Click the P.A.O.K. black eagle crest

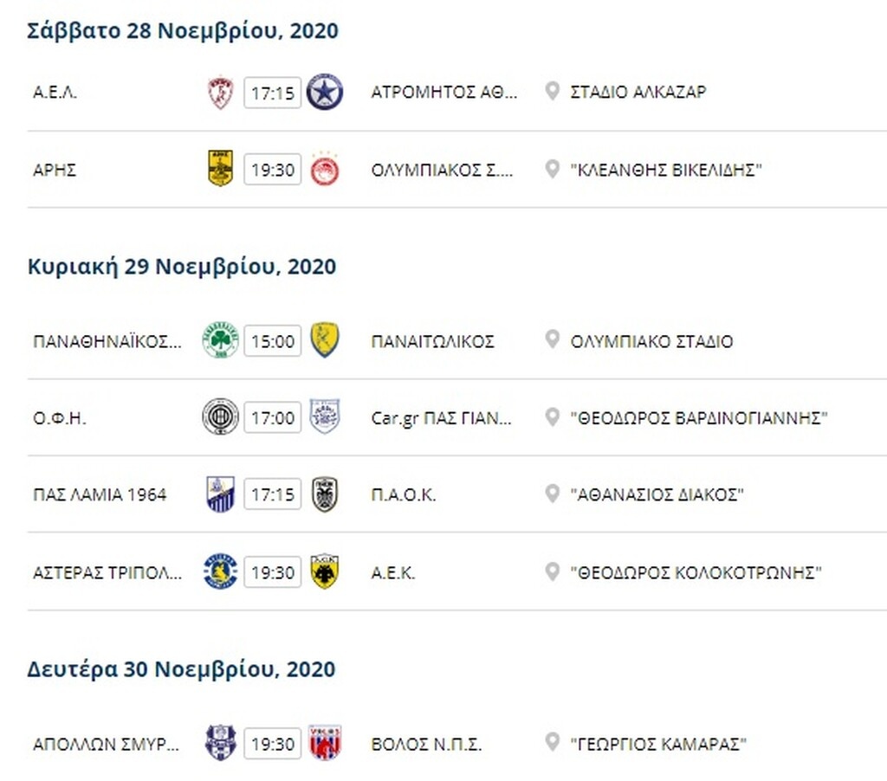coord(325,494)
